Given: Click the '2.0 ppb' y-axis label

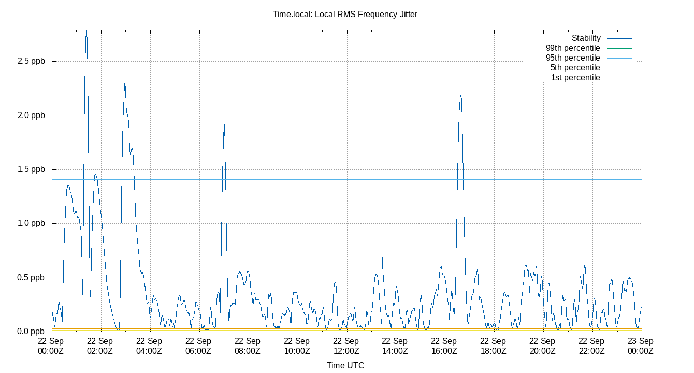Looking at the screenshot, I should (x=31, y=116).
